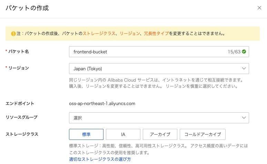Viewport: 267px width, 164px height.
Task: Click the エンドポイント field label
Action: [x=20, y=103]
